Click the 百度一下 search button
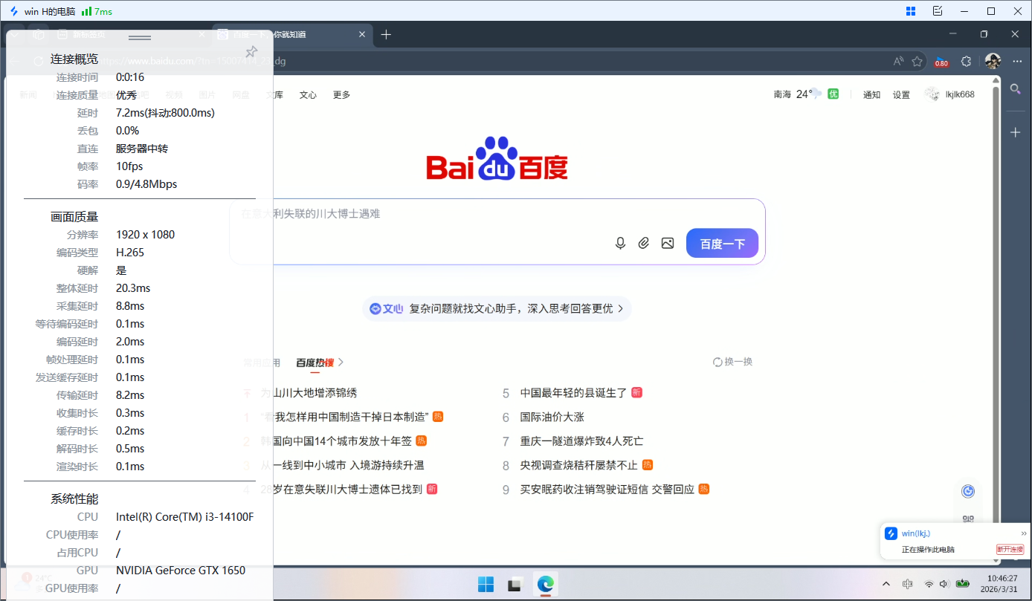This screenshot has width=1032, height=601. [x=722, y=243]
